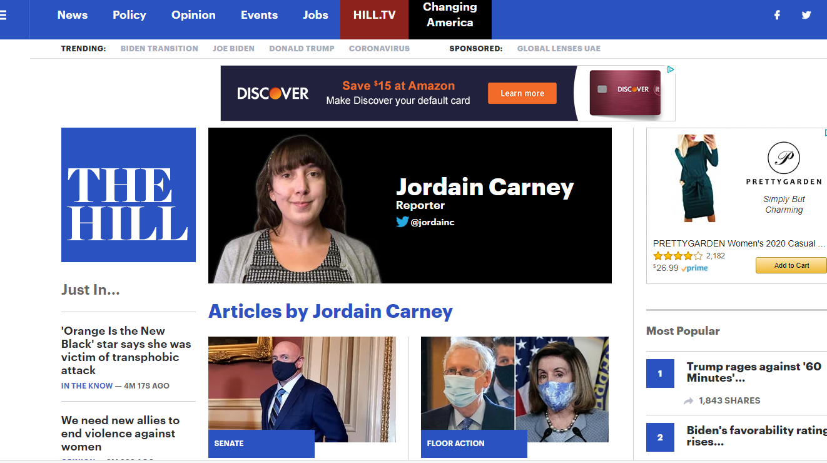827x463 pixels.
Task: Click Learn more on Discover ad
Action: tap(522, 93)
